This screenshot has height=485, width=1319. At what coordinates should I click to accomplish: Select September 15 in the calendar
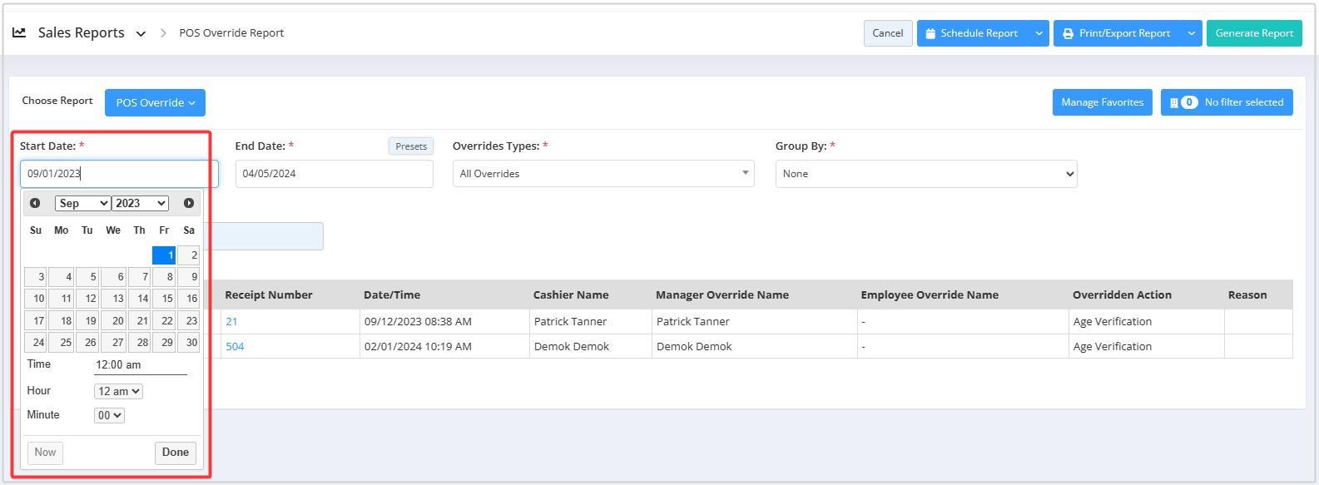pos(164,299)
